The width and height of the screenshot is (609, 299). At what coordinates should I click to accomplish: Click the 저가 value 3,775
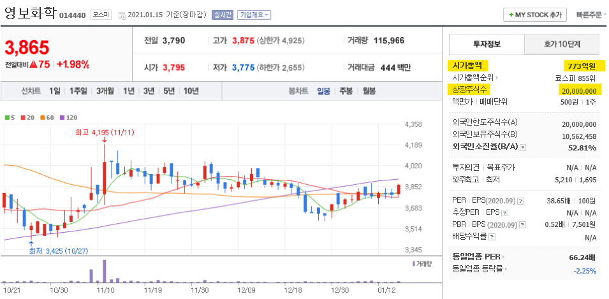coord(243,68)
